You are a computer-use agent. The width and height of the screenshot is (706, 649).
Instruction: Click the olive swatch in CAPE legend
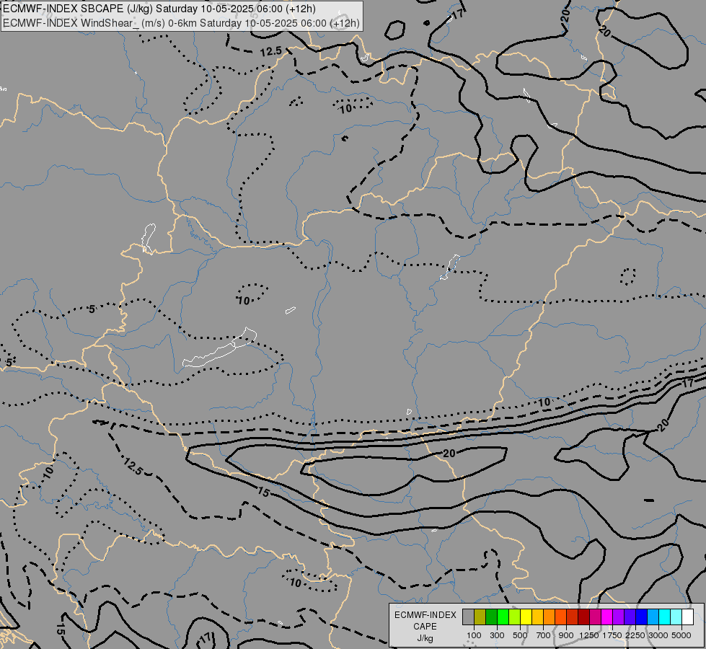480,617
